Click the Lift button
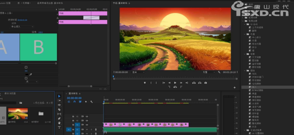294x135 pixels. tap(194, 83)
